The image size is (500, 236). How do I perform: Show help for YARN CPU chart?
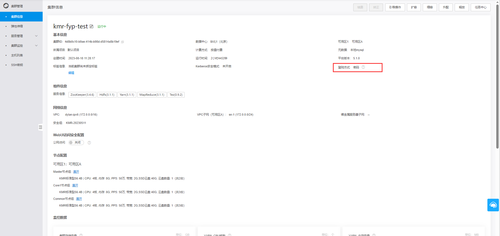click(230, 235)
